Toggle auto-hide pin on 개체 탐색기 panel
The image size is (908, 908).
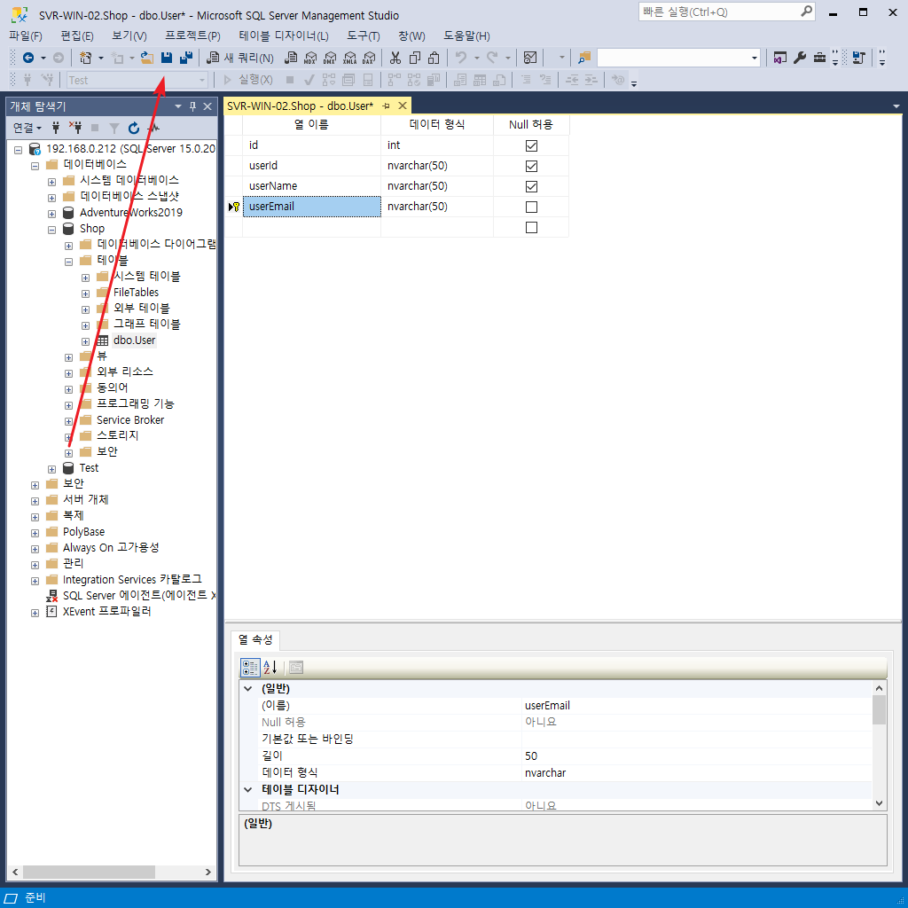[x=192, y=106]
